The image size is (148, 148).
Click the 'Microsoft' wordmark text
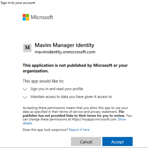click(42, 17)
